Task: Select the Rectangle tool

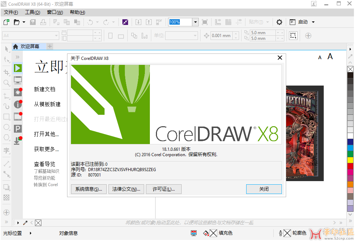Action: click(x=6, y=117)
